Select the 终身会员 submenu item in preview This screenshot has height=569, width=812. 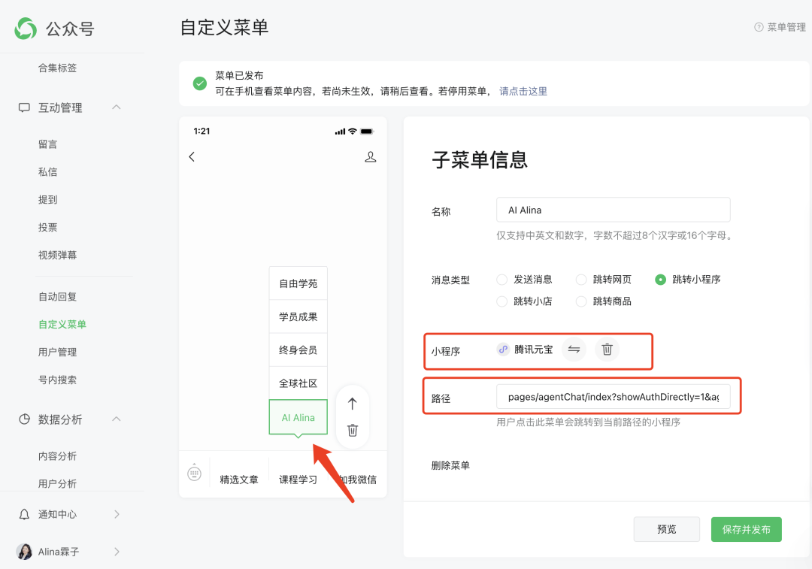pos(298,350)
